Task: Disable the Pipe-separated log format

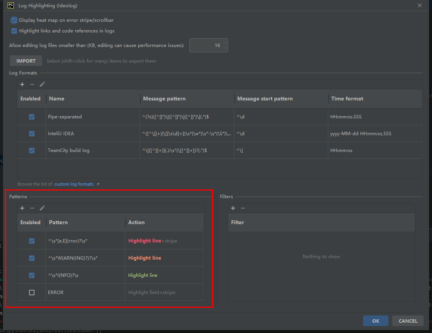Action: coord(32,117)
